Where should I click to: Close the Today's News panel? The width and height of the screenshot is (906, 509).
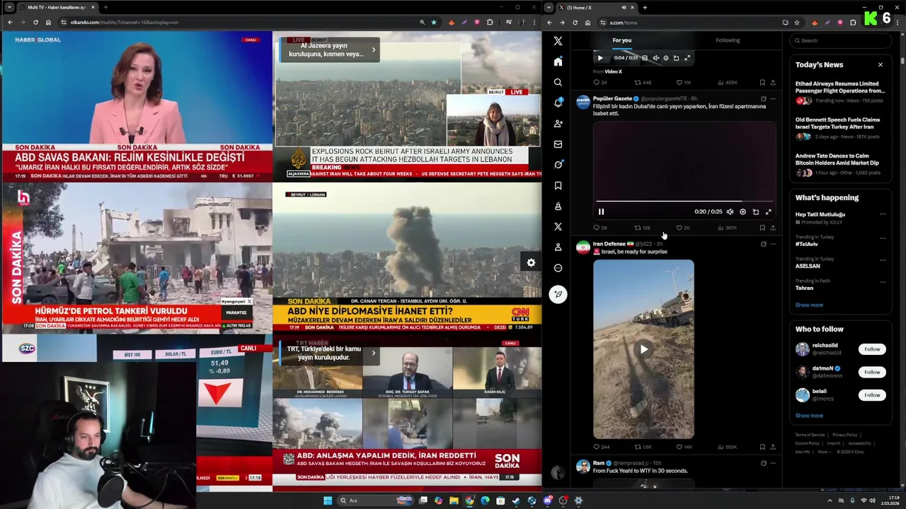[x=881, y=65]
